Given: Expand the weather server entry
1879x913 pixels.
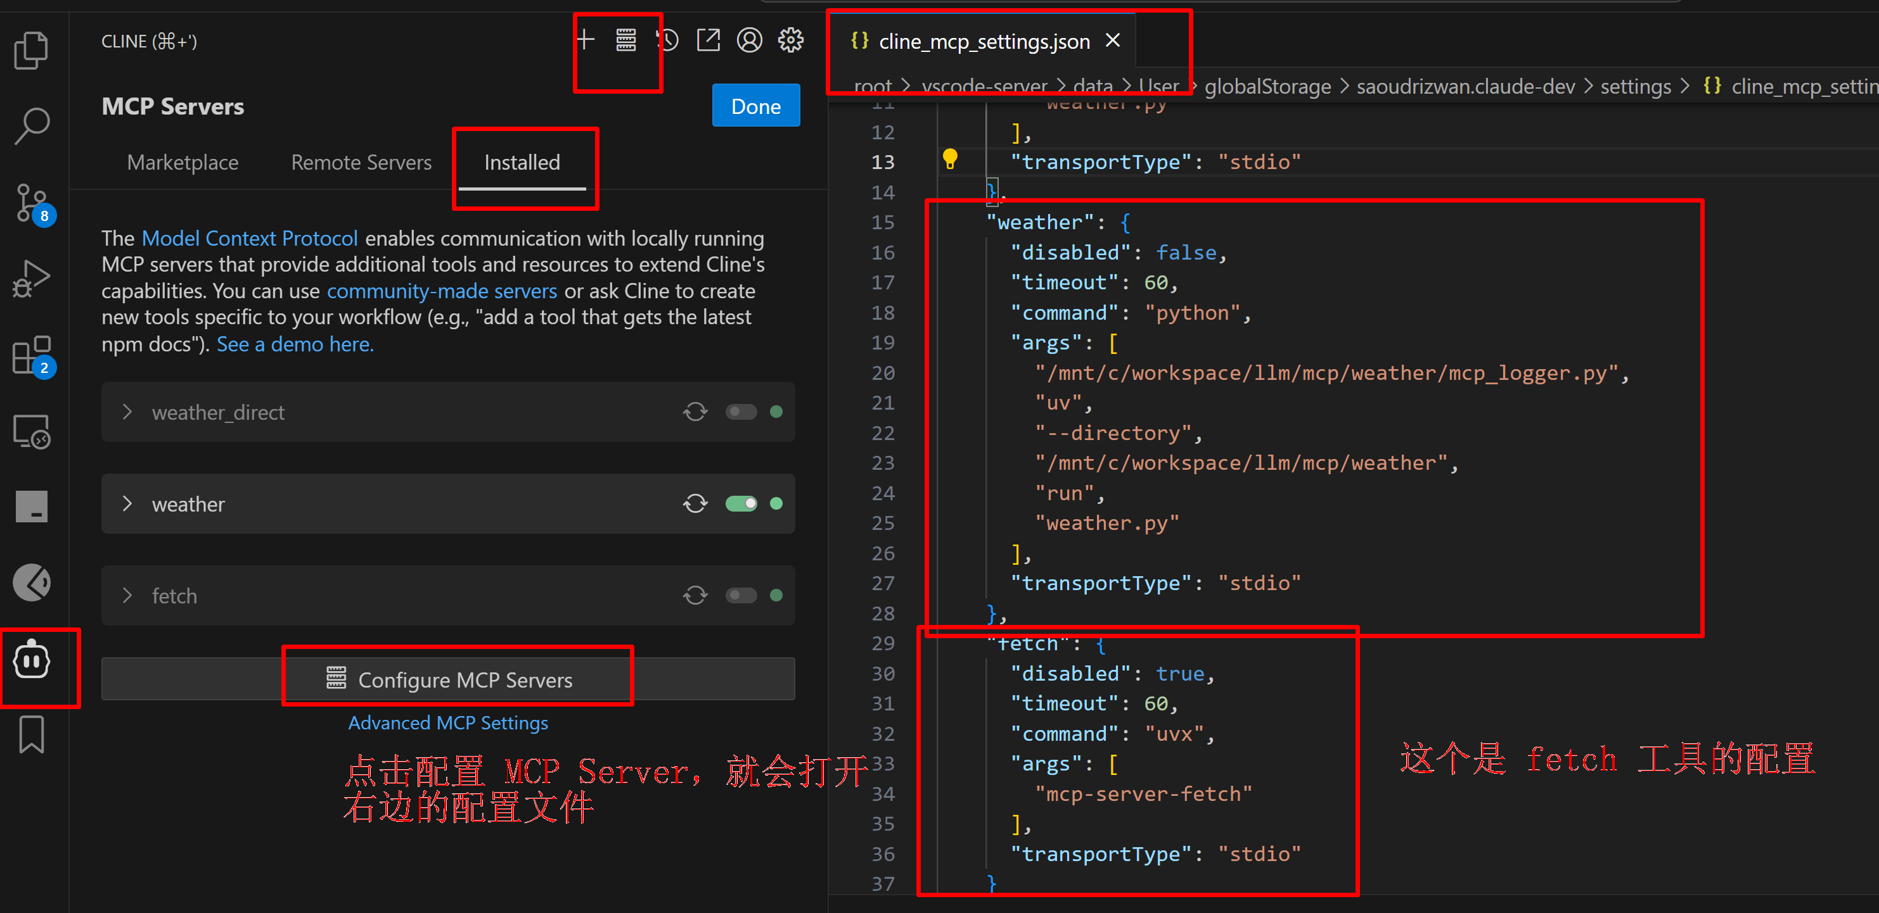Looking at the screenshot, I should (127, 503).
